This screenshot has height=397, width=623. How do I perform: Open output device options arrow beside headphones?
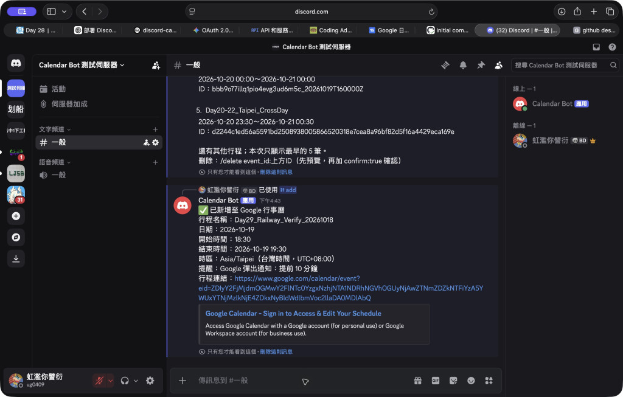click(136, 381)
